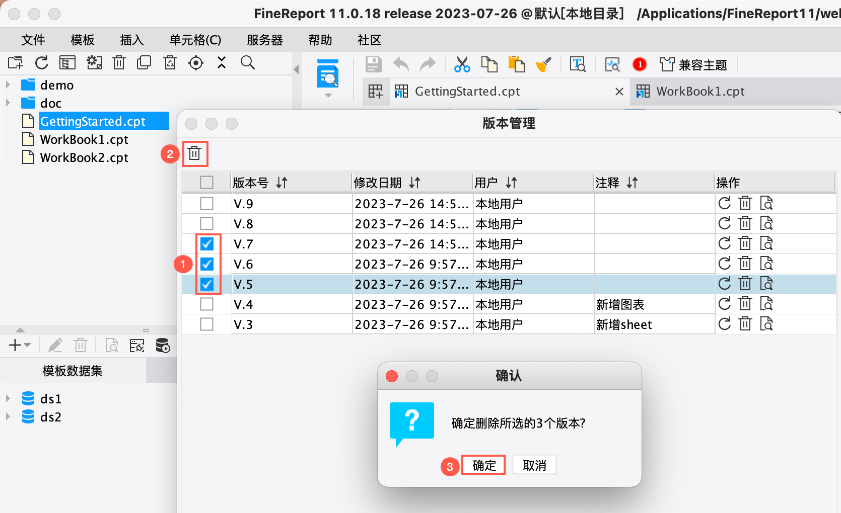Sort versions by 修改日期 column

point(414,183)
